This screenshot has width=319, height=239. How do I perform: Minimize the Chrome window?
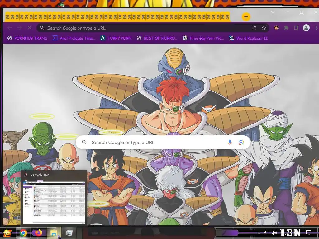click(287, 12)
